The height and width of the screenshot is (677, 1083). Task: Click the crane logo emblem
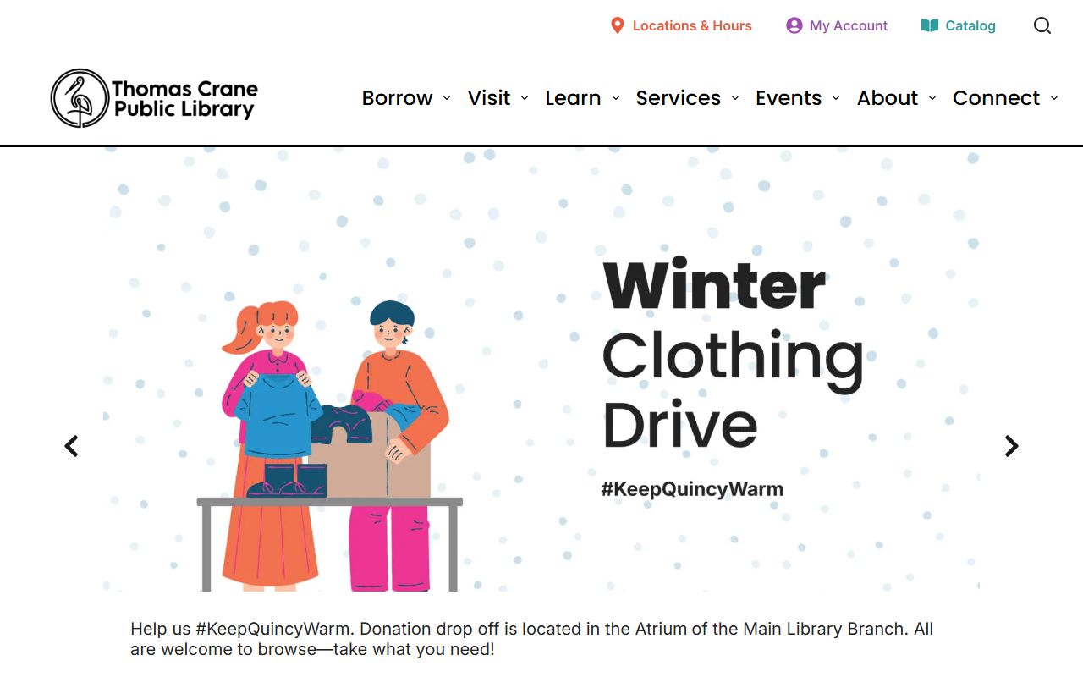pyautogui.click(x=80, y=98)
